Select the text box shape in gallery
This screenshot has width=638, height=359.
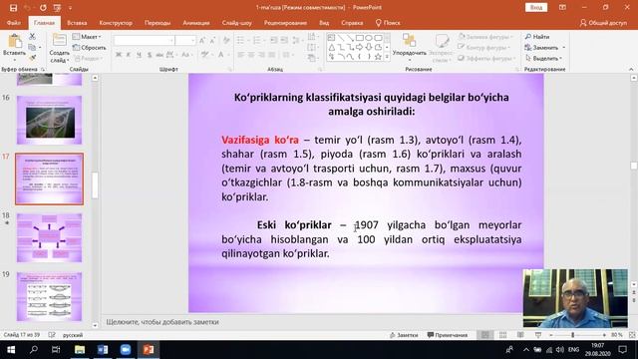pyautogui.click(x=331, y=38)
